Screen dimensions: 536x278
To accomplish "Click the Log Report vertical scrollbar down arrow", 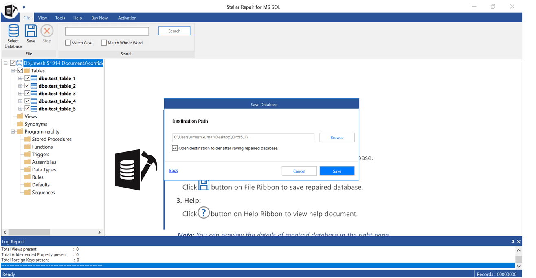I will pyautogui.click(x=518, y=266).
